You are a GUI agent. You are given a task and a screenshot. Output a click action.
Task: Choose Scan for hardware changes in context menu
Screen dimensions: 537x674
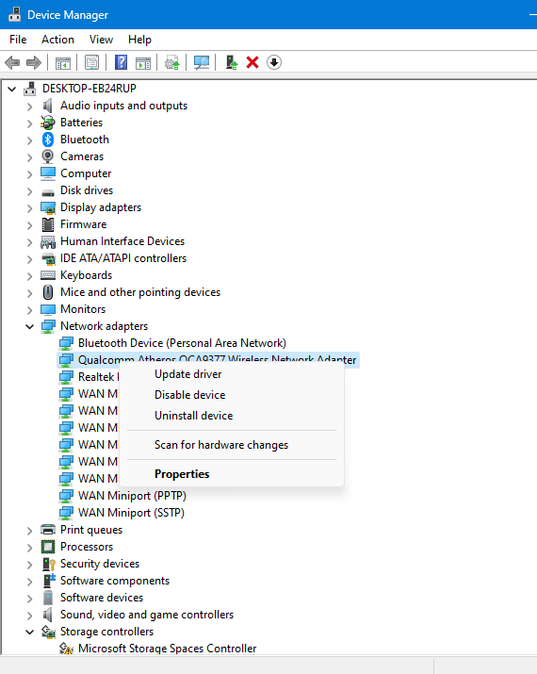tap(231, 444)
